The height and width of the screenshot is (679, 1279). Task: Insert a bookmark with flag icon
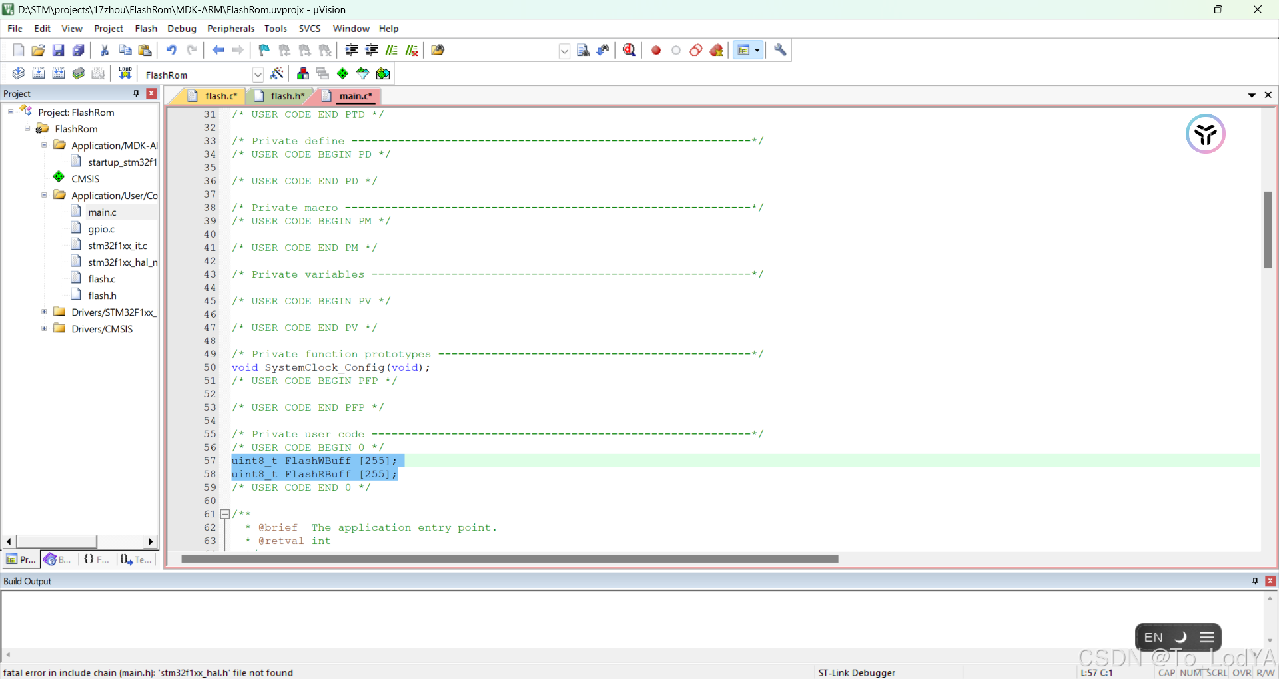[x=264, y=50]
